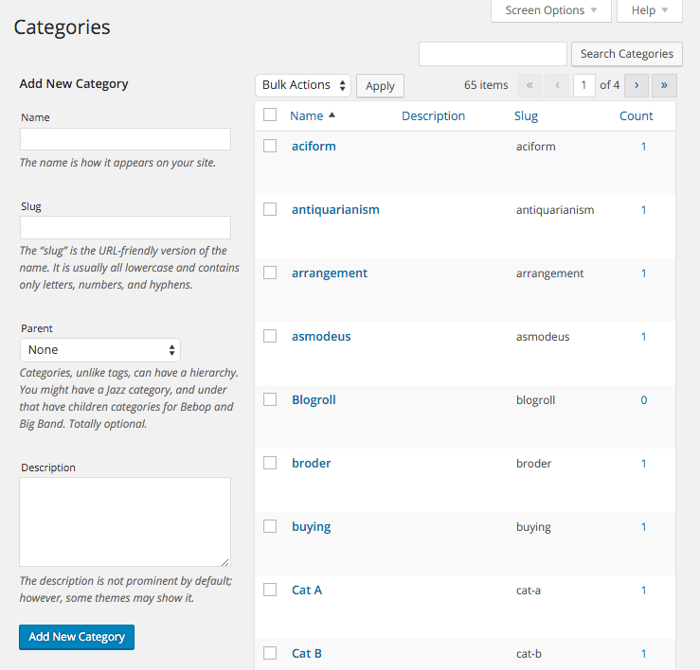Sort by Name column arrow
700x670 pixels.
[332, 115]
